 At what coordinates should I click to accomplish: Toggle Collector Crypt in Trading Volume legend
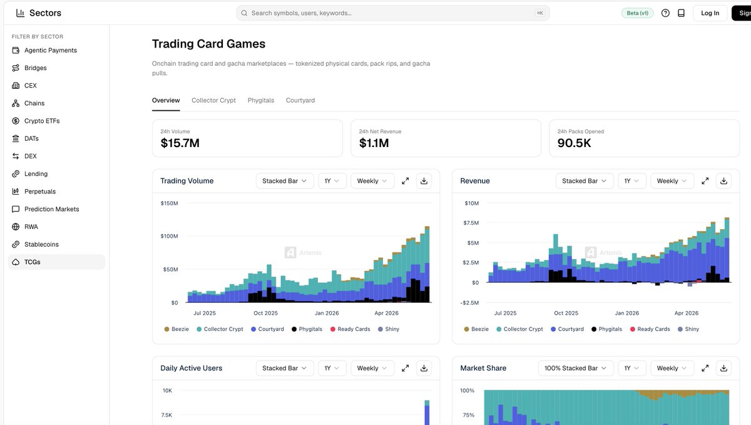point(220,329)
